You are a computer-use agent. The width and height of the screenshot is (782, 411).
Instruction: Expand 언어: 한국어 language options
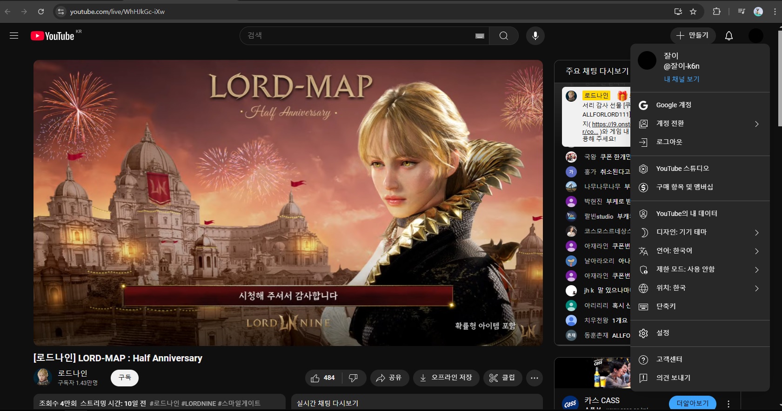pos(700,251)
